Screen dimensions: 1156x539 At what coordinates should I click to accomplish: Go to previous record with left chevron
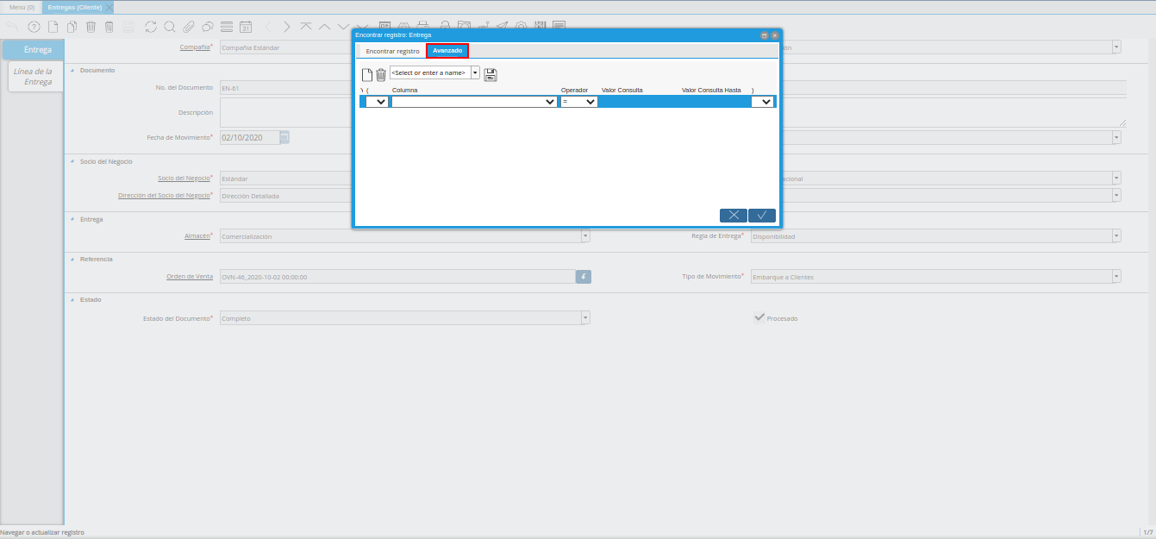pos(268,27)
